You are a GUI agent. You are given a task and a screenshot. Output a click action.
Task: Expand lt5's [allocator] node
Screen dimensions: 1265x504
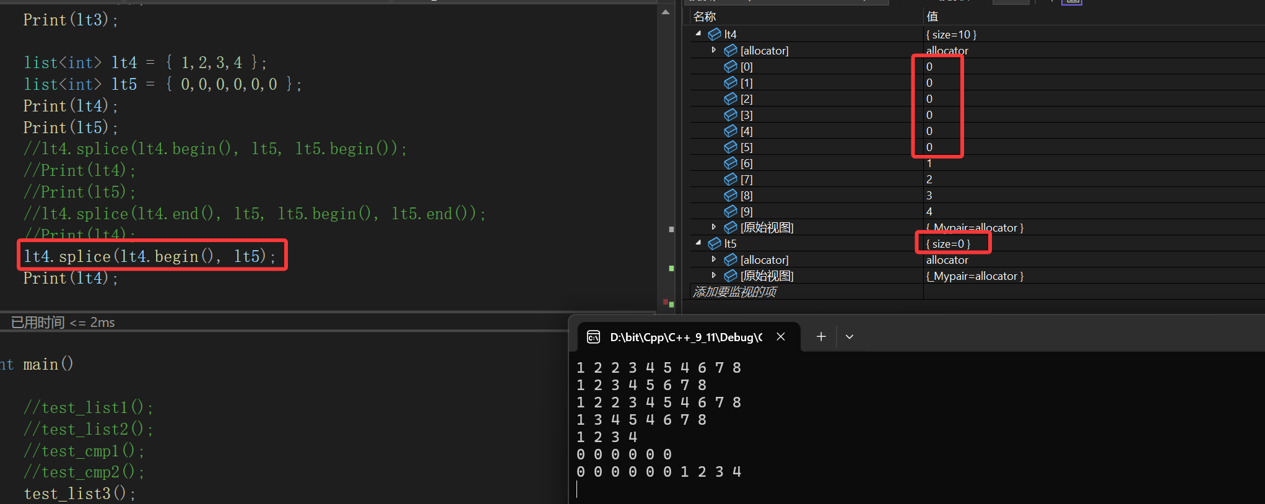[x=714, y=259]
